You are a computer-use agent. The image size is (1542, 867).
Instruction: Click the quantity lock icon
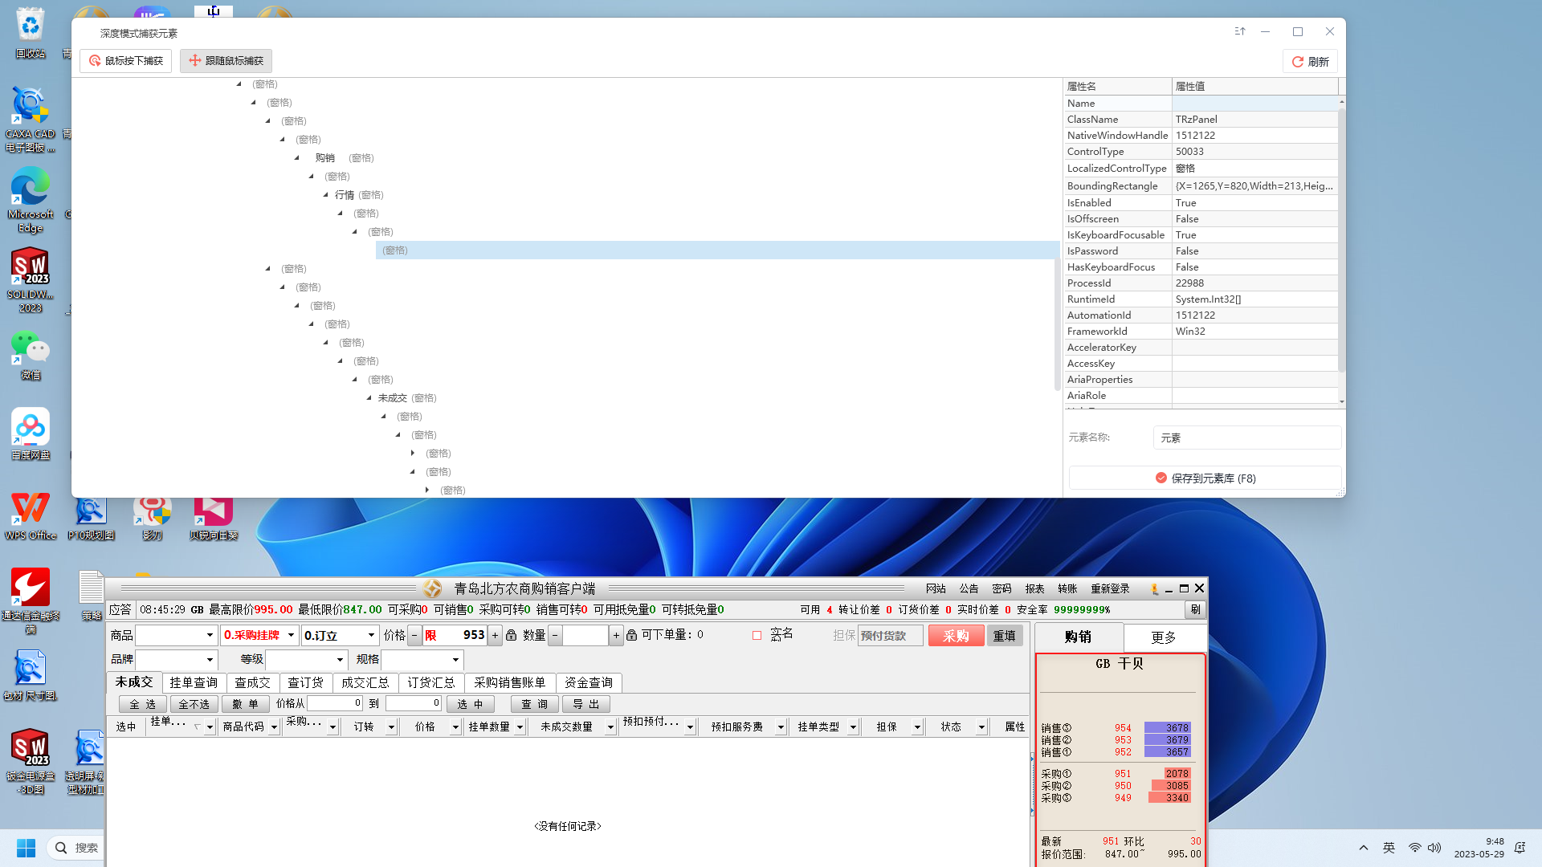coord(632,635)
